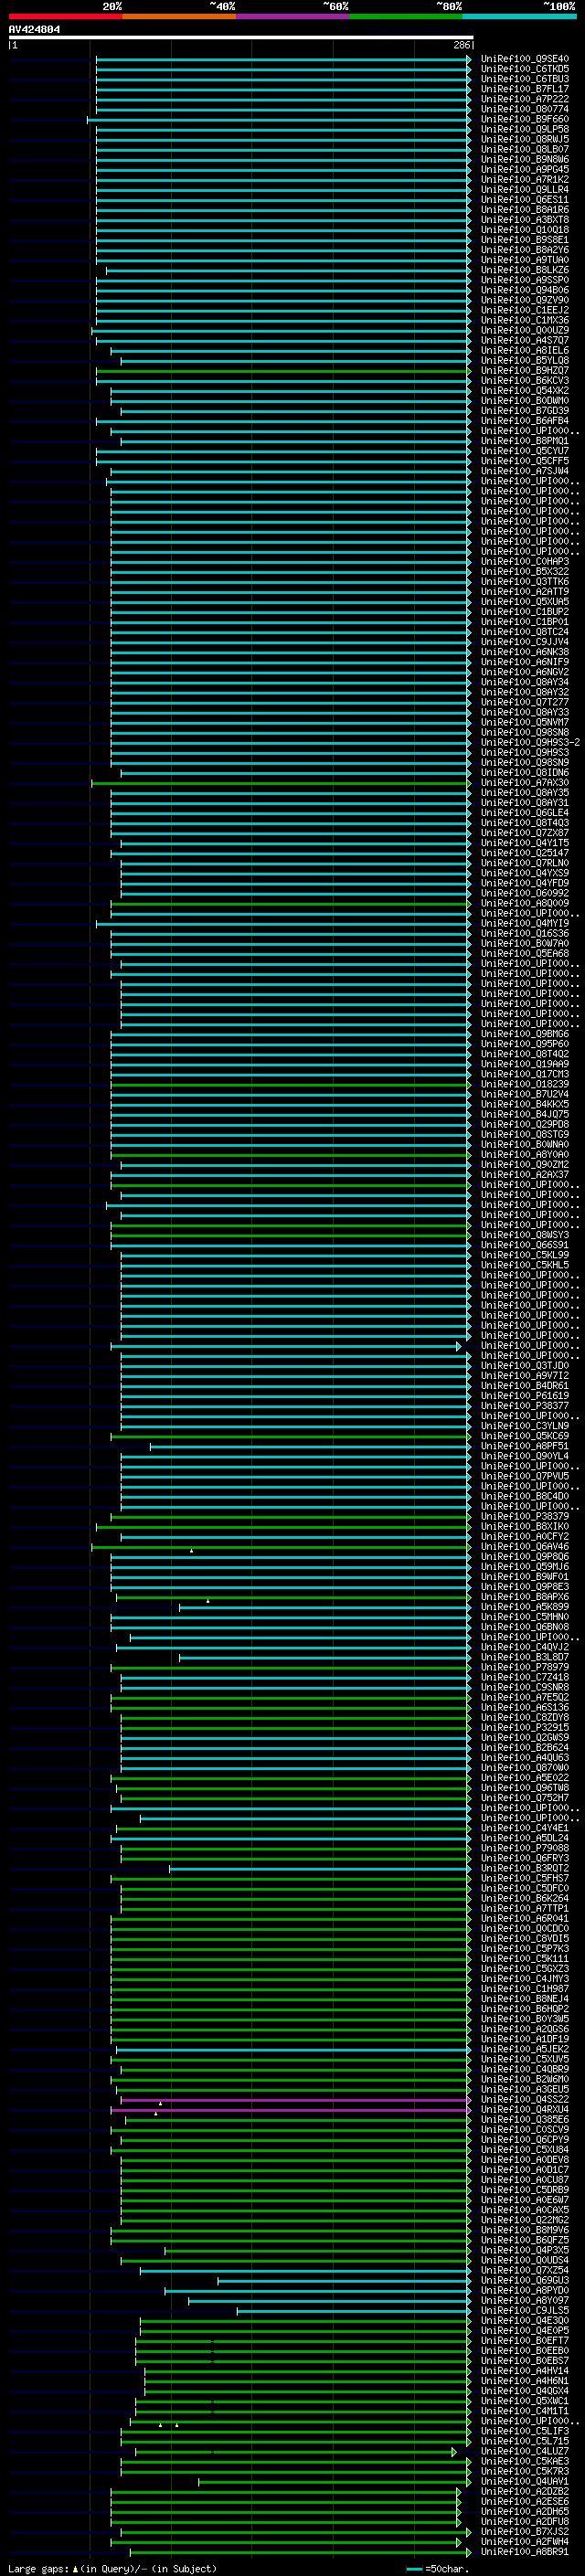The width and height of the screenshot is (585, 2576).
Task: Open hit UniRef100_Q385E6
Action: [525, 2119]
